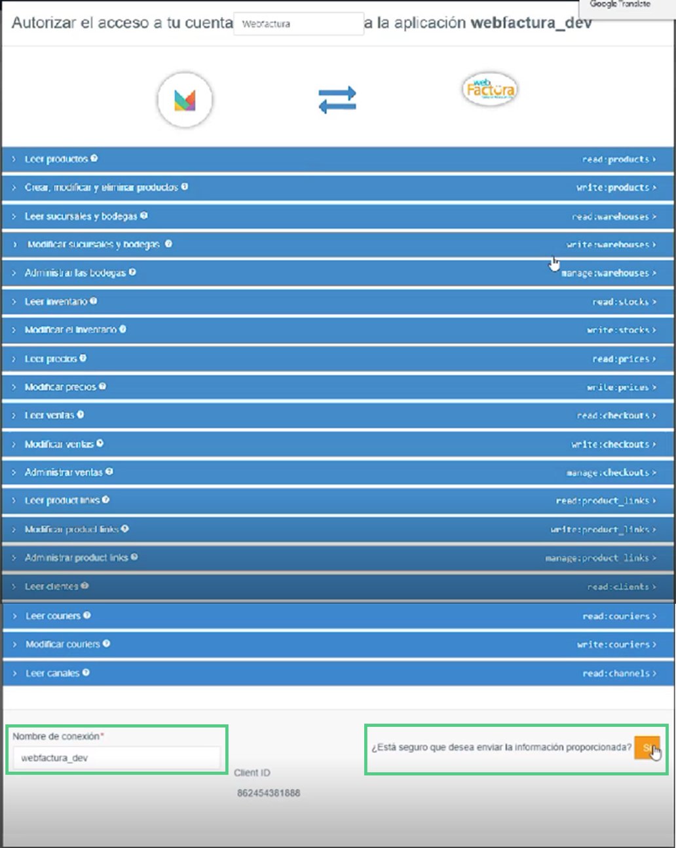Select the read:couriers scope label
Screen dimensions: 676x848
point(616,616)
